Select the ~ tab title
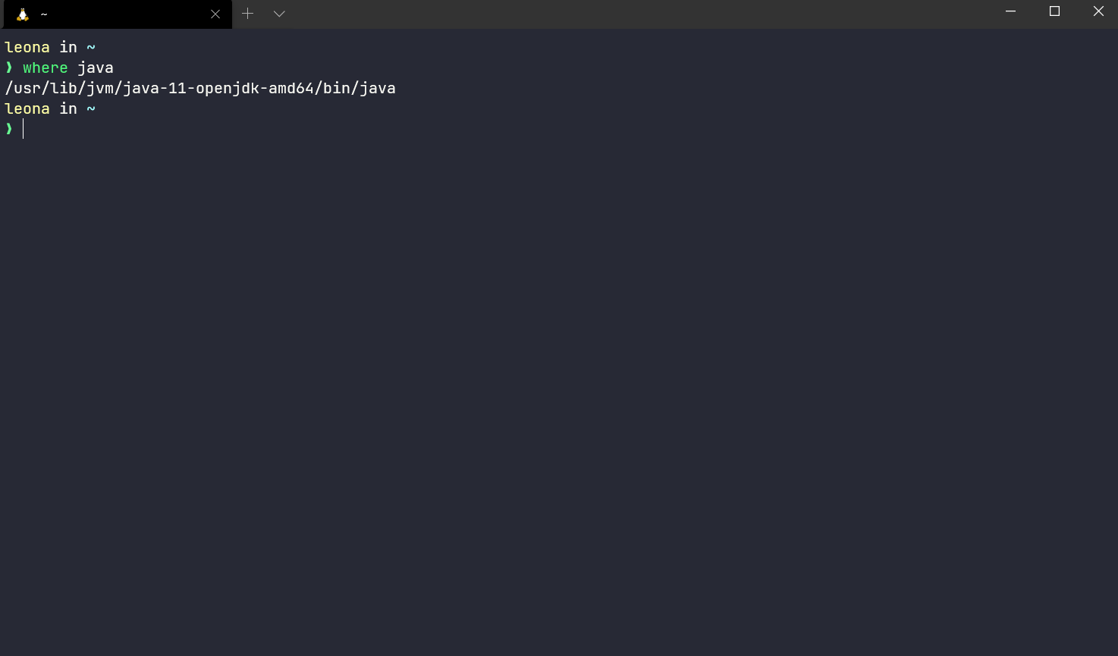 point(44,14)
